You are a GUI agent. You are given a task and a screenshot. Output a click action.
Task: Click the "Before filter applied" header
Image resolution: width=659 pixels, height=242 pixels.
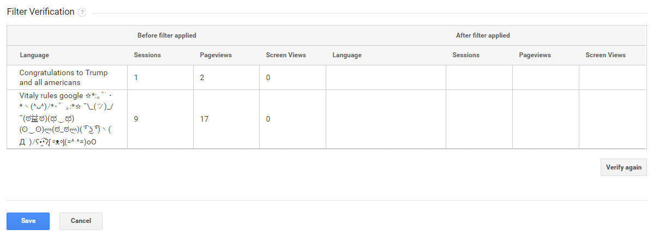pos(166,35)
